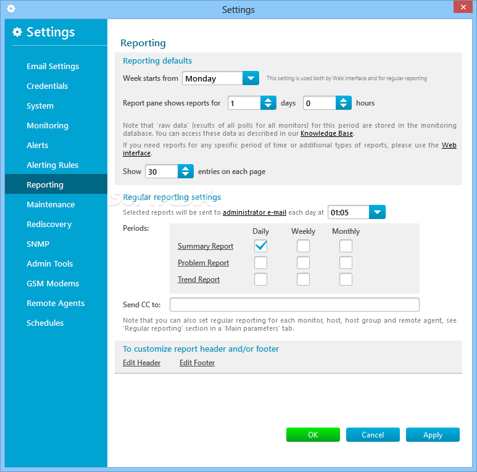This screenshot has height=472, width=477.
Task: Enable Monthly Problem Report
Action: pos(346,262)
